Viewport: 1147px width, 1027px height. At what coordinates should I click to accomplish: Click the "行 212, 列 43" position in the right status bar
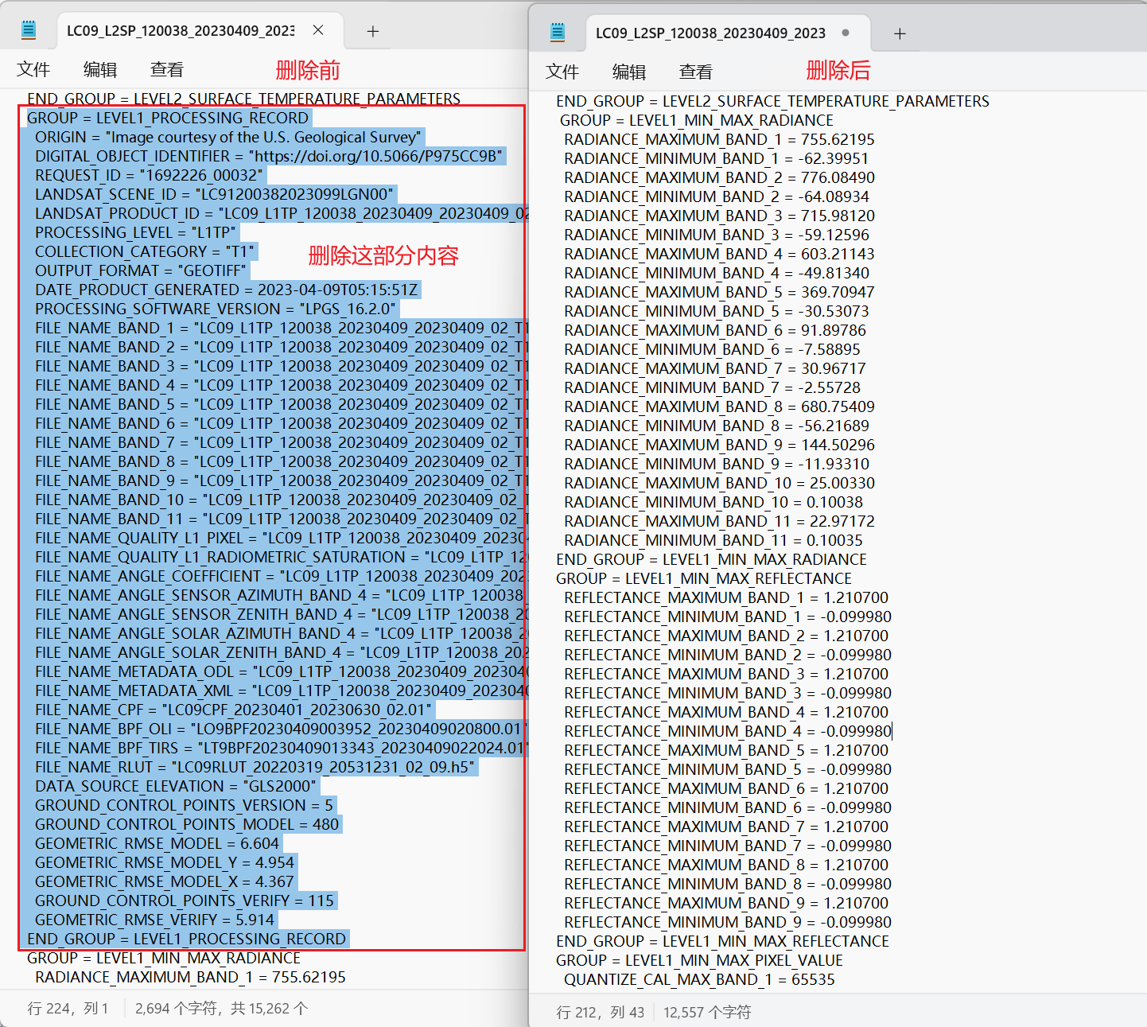click(x=601, y=1012)
